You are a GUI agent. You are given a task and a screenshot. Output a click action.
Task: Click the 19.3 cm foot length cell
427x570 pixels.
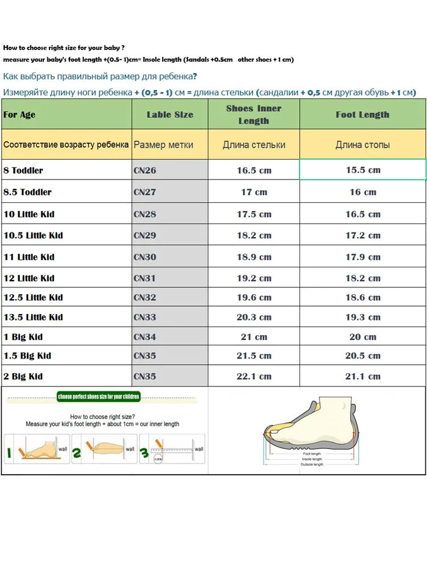tap(363, 316)
